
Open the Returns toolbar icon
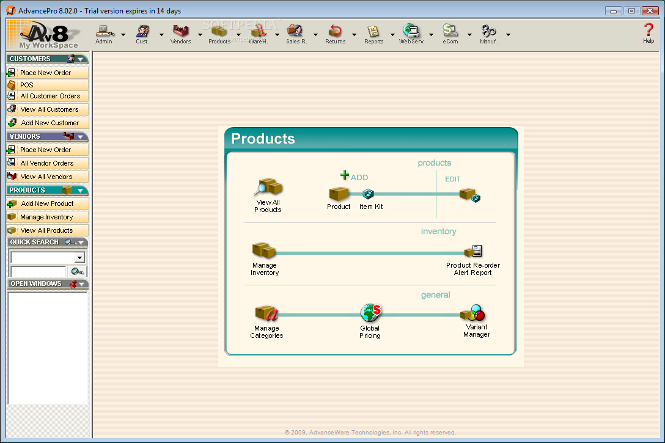pos(335,34)
